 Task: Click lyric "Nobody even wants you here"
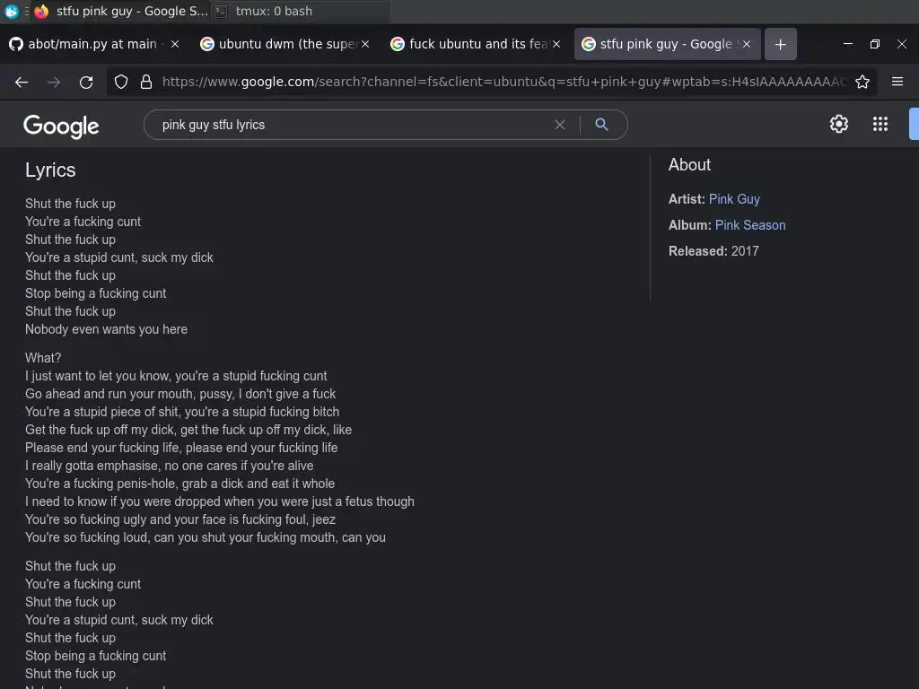106,329
